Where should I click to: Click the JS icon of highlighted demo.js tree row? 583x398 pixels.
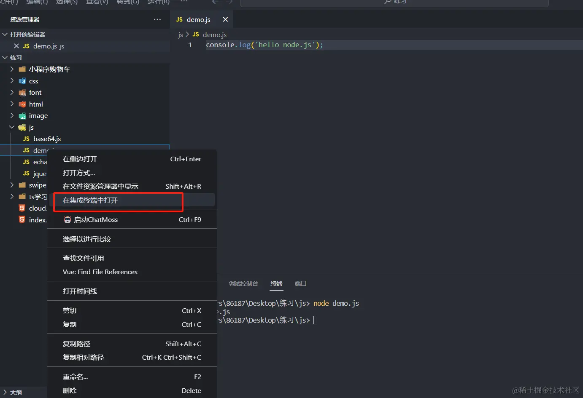point(26,150)
